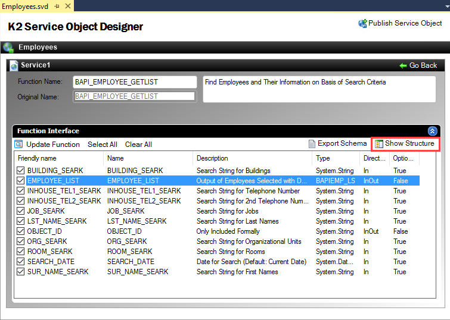The image size is (450, 320).
Task: Toggle the INHOUSE_TEL2_SEARK checkbox
Action: (x=20, y=201)
